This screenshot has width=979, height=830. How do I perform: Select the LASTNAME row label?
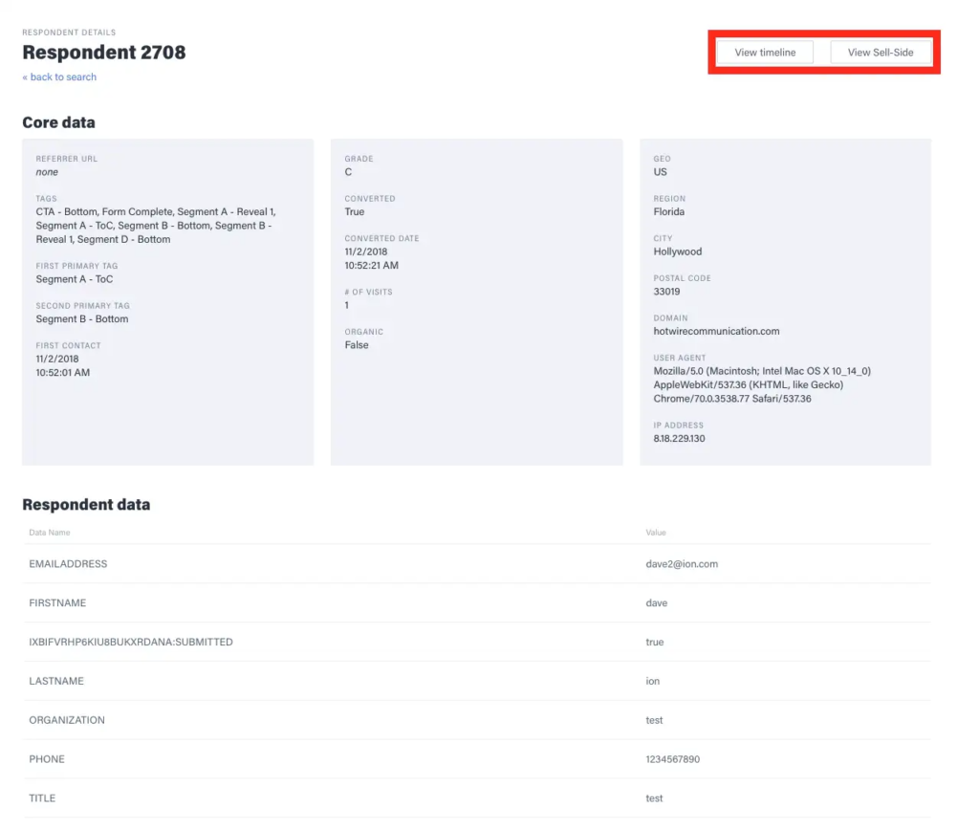[56, 681]
